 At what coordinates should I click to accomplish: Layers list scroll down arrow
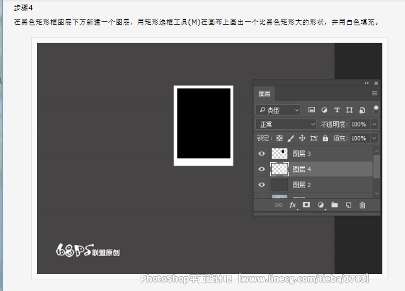tap(376, 193)
